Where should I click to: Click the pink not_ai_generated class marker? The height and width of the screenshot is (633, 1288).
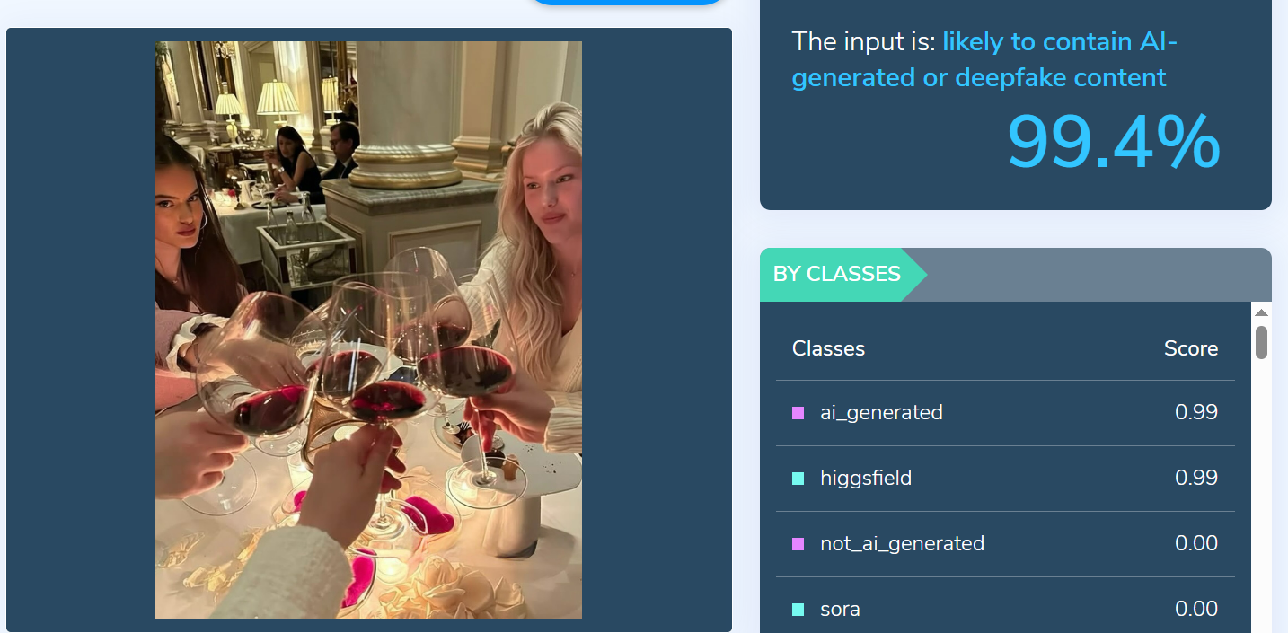coord(798,544)
